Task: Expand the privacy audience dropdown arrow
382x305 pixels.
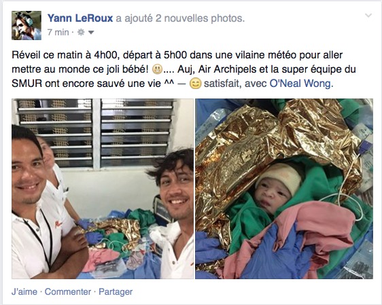Action: click(91, 33)
